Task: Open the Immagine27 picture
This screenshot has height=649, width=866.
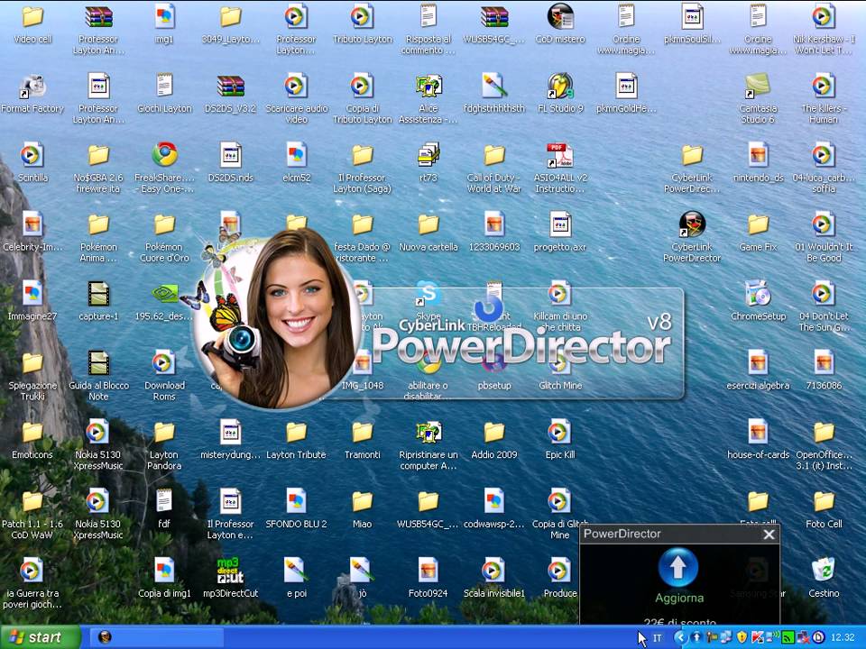Action: point(32,294)
